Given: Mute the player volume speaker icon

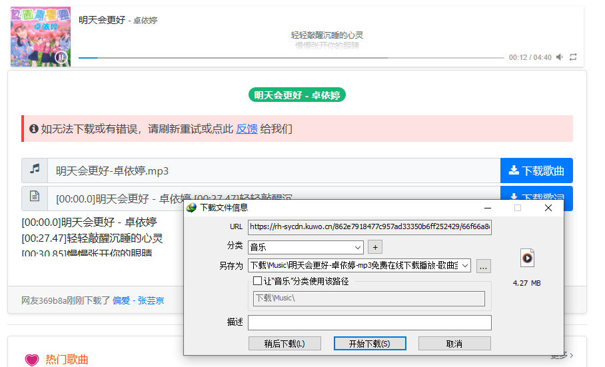Looking at the screenshot, I should (x=560, y=57).
